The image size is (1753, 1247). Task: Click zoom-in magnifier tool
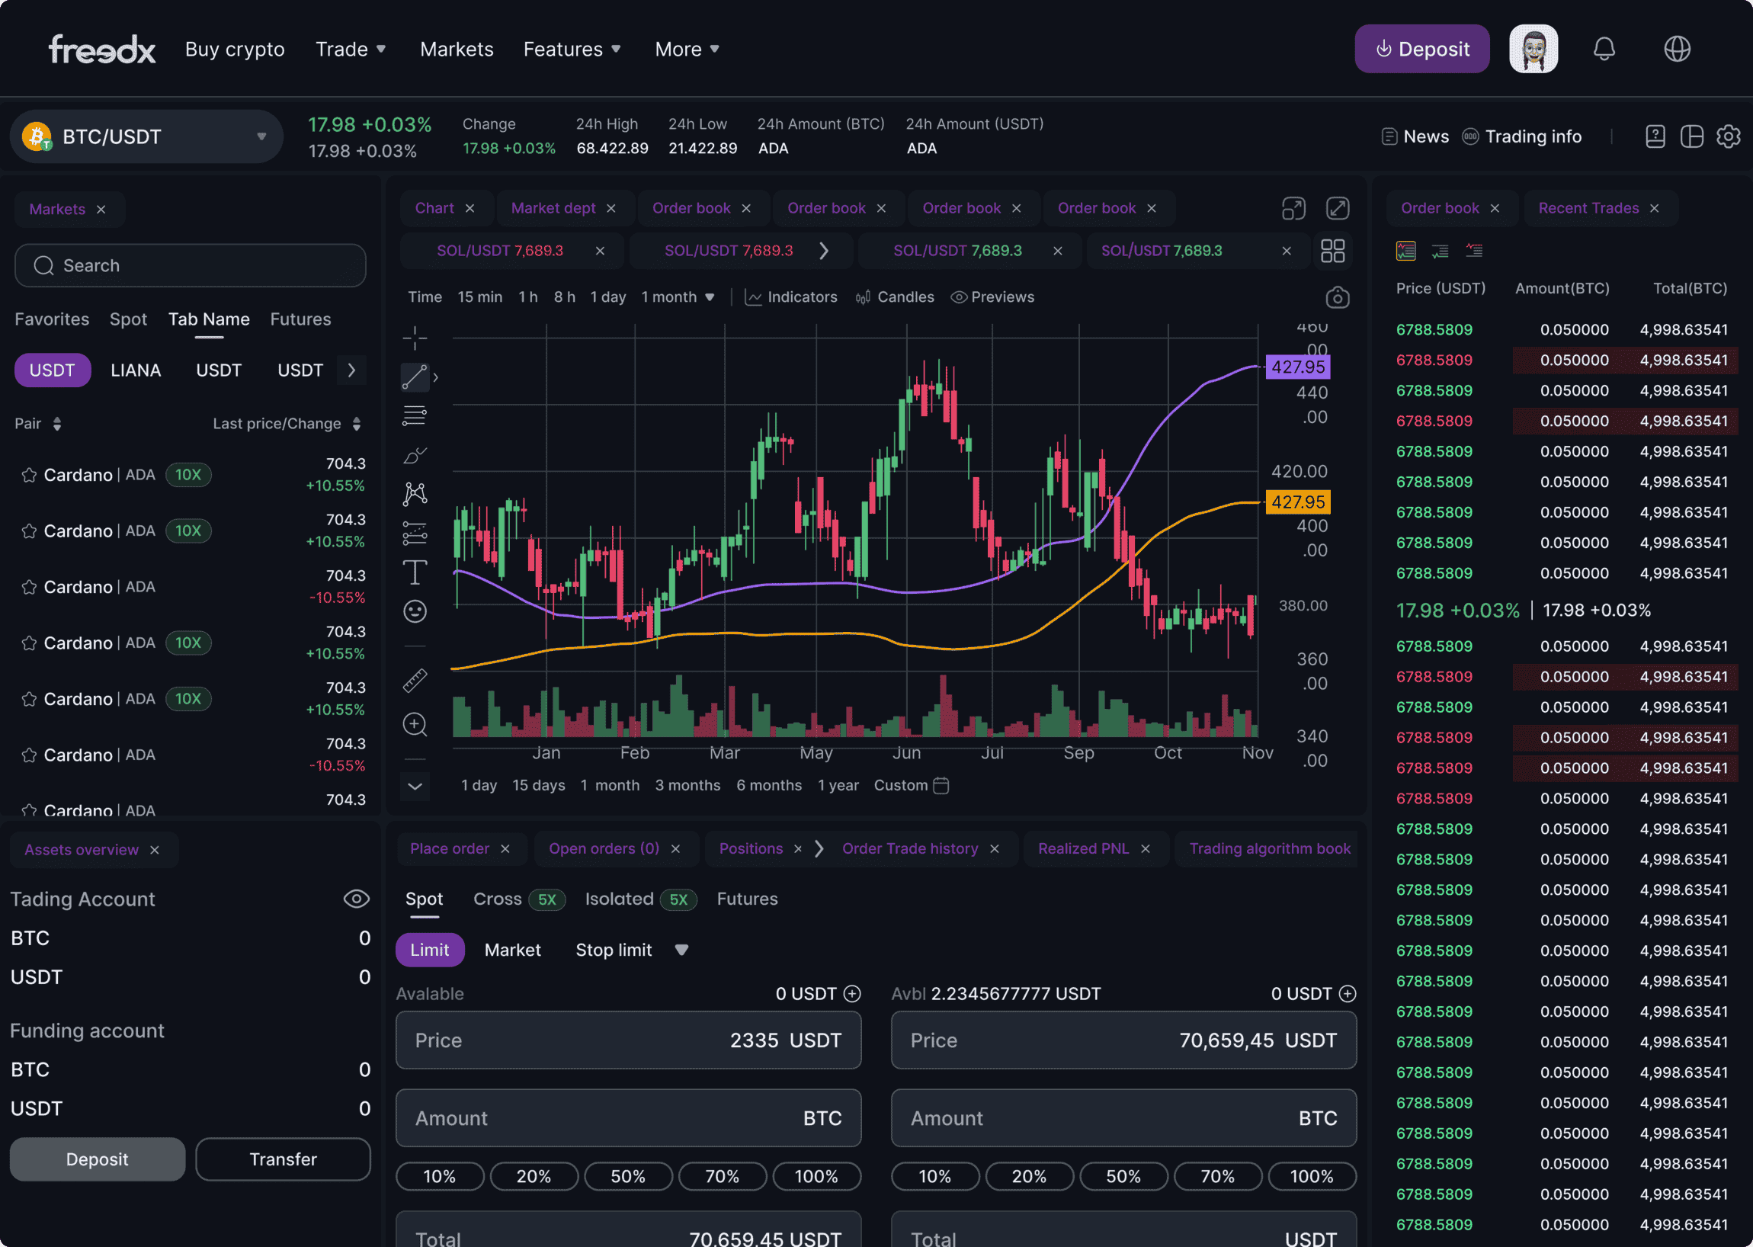coord(415,724)
